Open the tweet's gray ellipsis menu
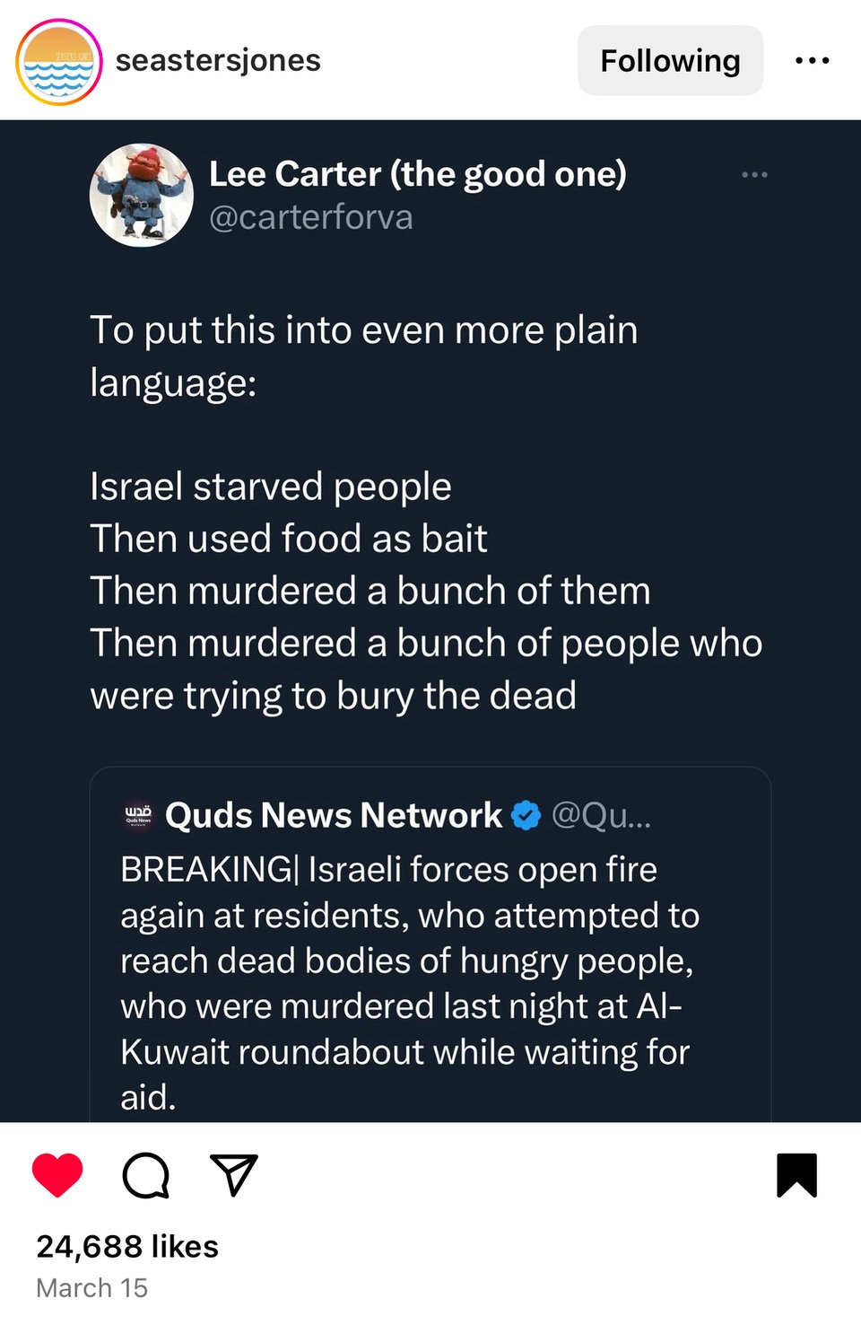Image resolution: width=861 pixels, height=1325 pixels. [x=754, y=174]
